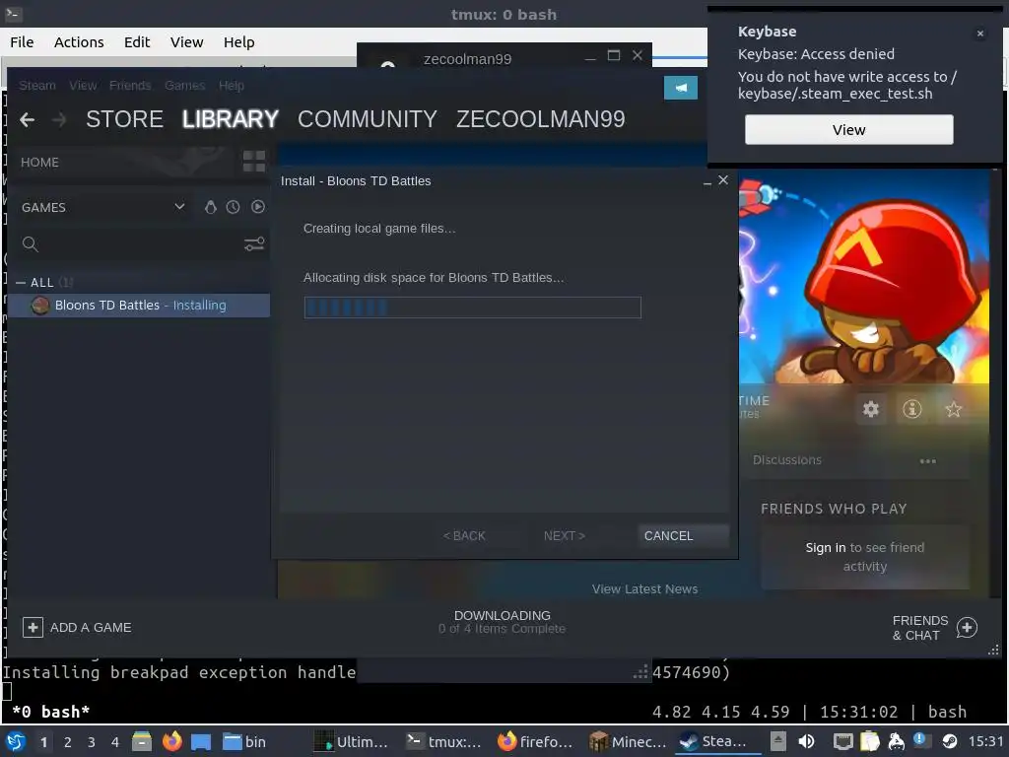Select Bloons TD Battles in the games list

(138, 306)
